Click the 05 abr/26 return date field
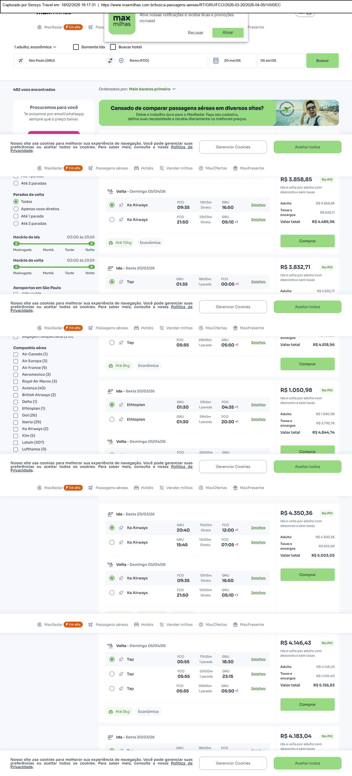Screen dimensions: 352x776 click(x=281, y=61)
